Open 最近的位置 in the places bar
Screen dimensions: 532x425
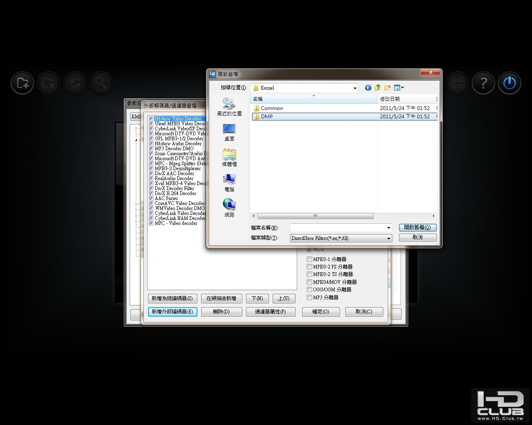[x=229, y=107]
